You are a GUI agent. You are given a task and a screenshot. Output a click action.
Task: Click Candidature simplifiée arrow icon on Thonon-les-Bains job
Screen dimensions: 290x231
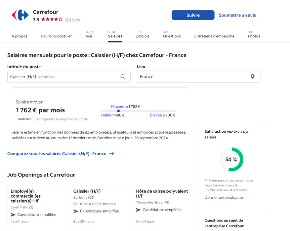139,210
